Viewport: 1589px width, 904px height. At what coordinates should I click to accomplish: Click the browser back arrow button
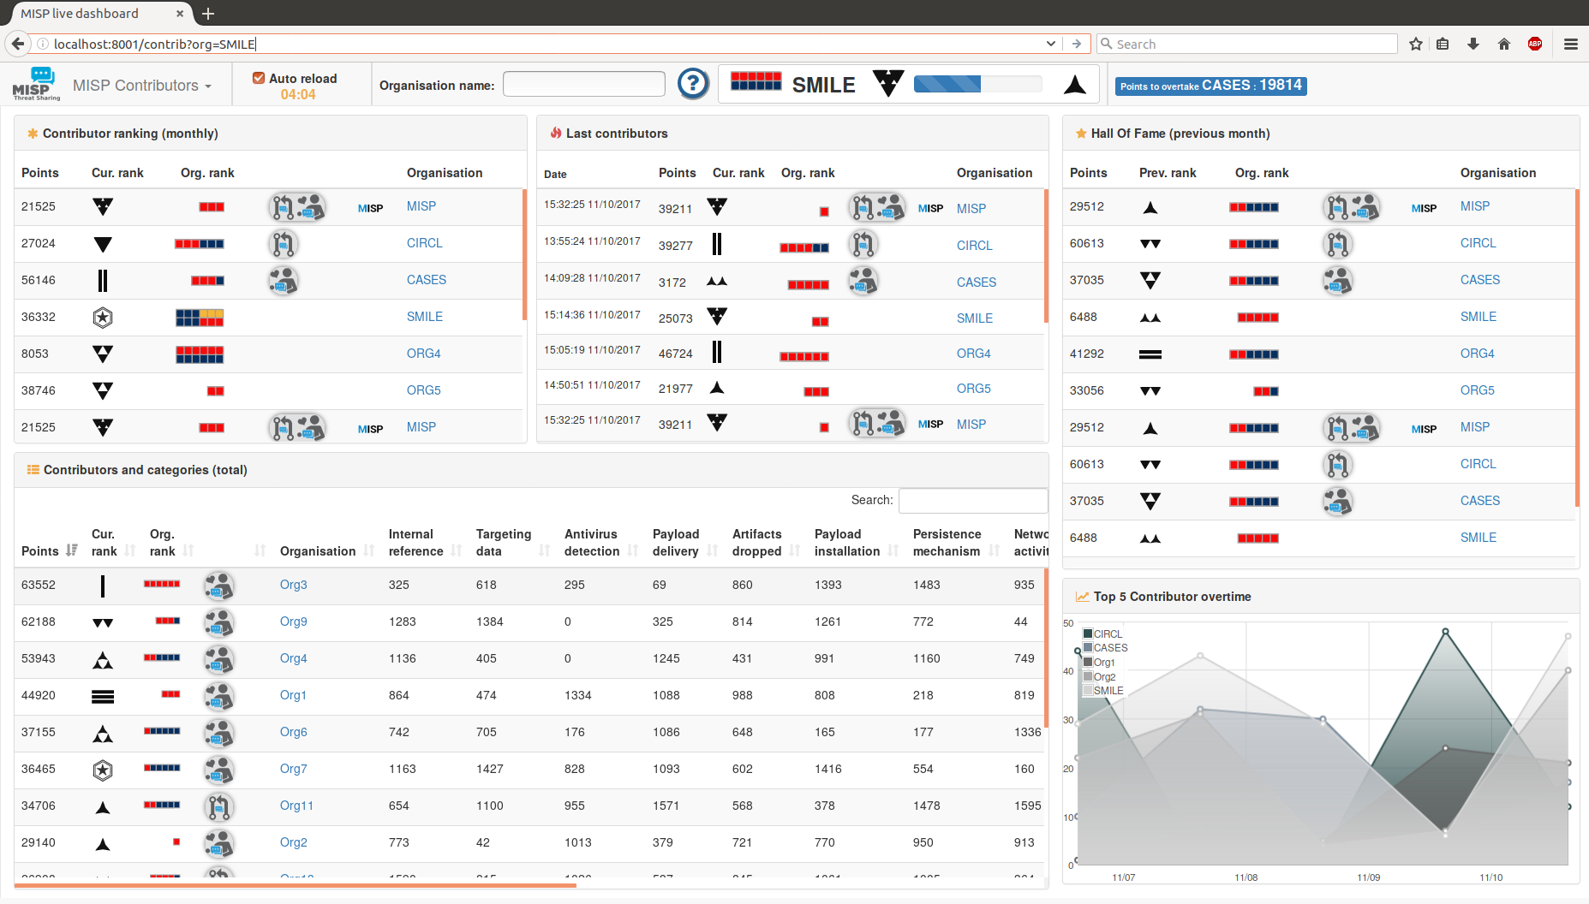coord(17,44)
